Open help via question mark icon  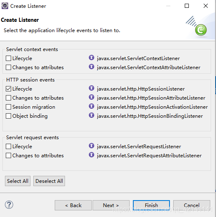[9, 205]
